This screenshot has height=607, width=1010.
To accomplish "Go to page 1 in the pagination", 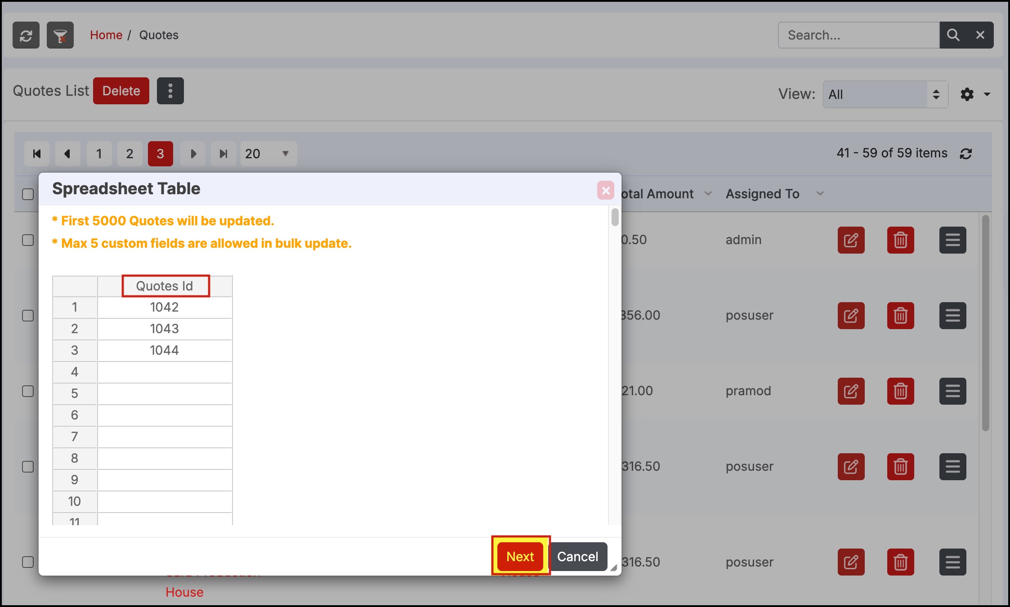I will (x=99, y=154).
